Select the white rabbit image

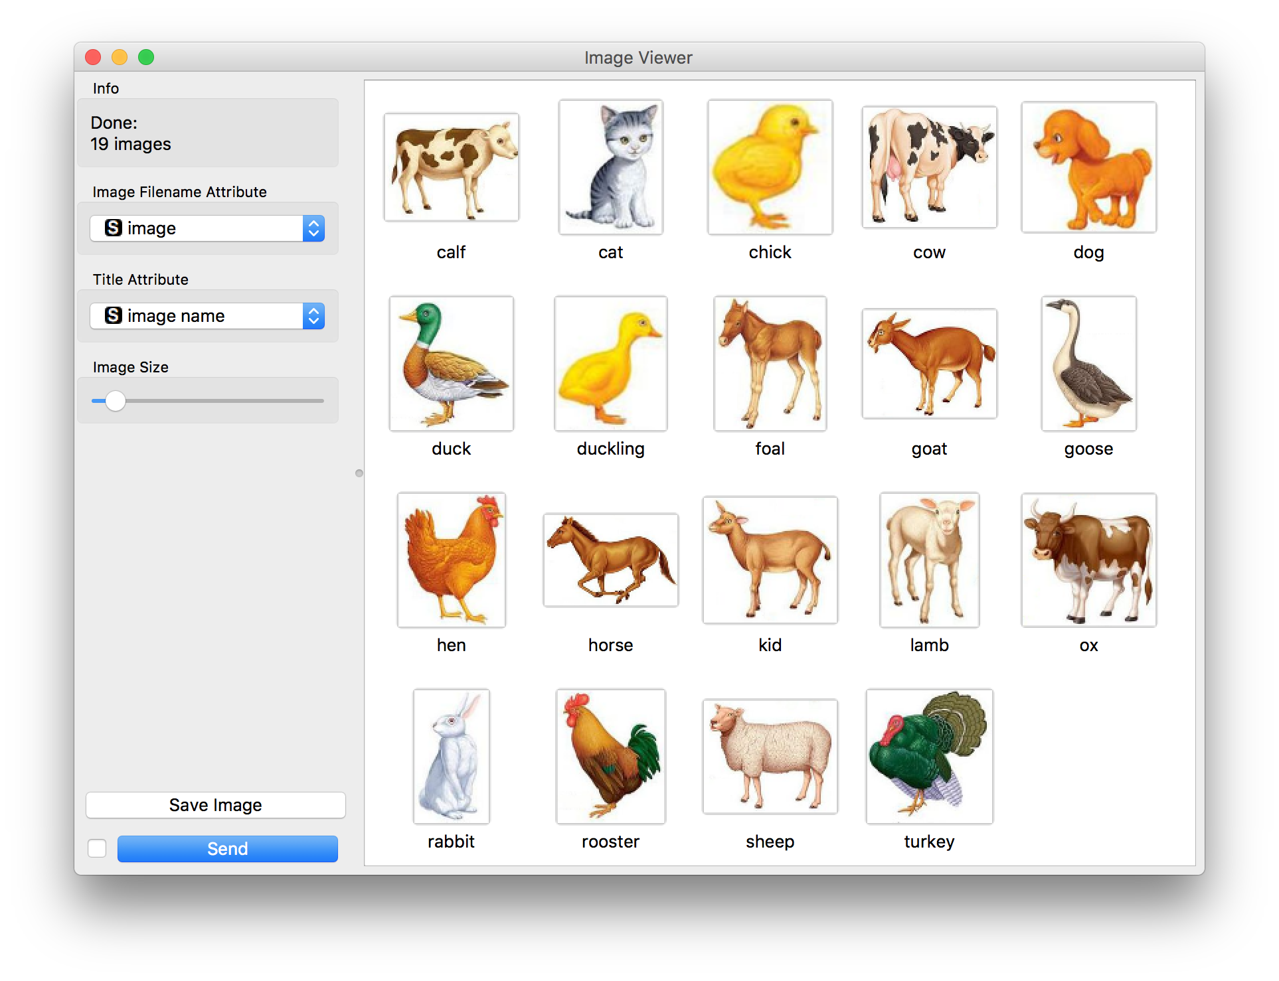(x=451, y=756)
